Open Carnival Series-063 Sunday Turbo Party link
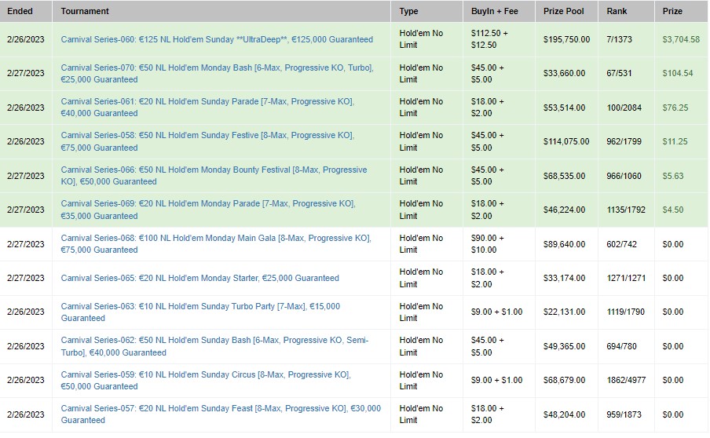This screenshot has width=710, height=438. tap(200, 312)
